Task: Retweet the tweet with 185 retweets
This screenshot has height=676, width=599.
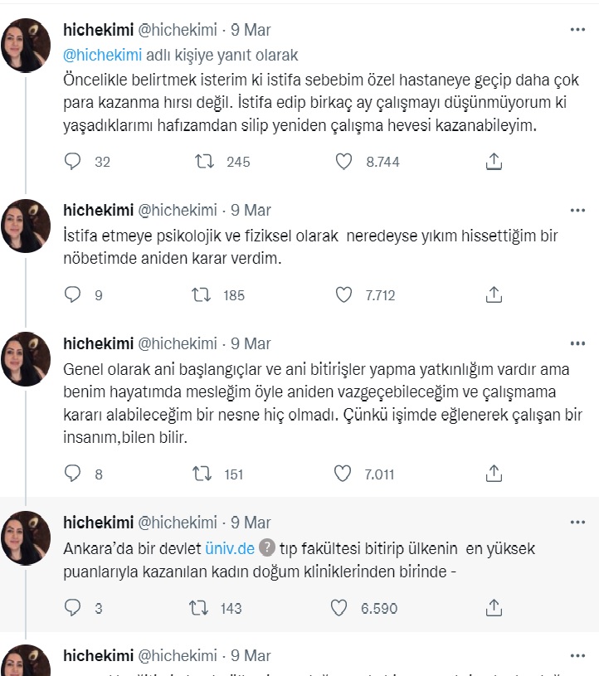Action: click(202, 294)
